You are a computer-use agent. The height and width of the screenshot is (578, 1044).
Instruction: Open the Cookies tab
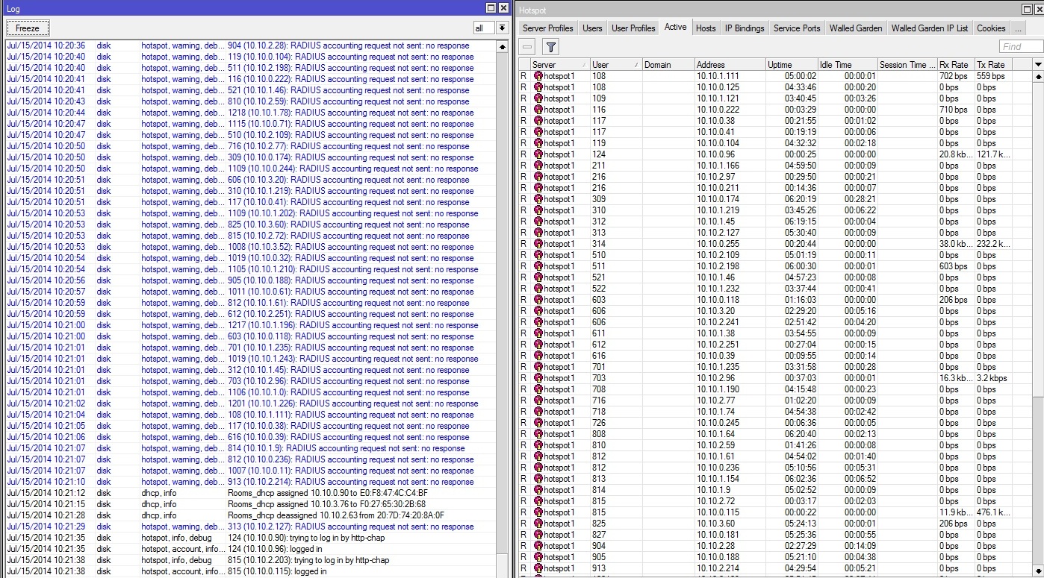(991, 28)
